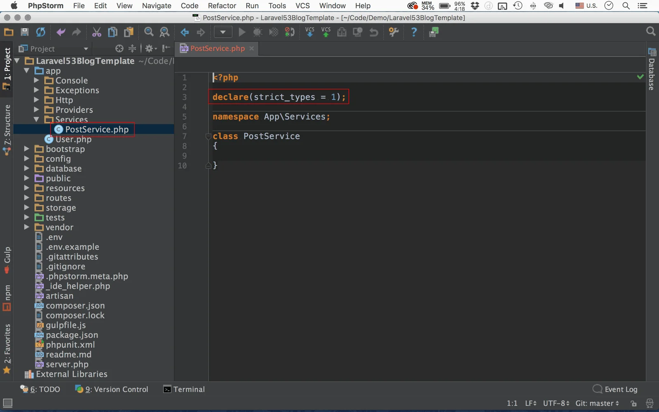Click the VCS Commit Changes icon

tap(326, 32)
